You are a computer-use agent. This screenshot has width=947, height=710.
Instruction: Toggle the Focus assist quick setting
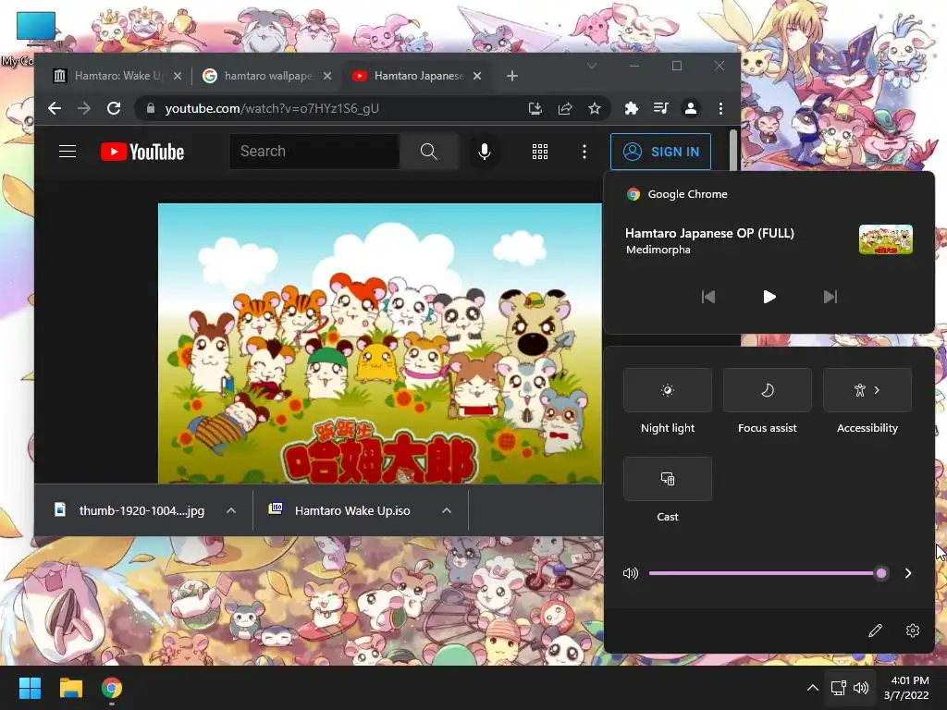pyautogui.click(x=767, y=390)
